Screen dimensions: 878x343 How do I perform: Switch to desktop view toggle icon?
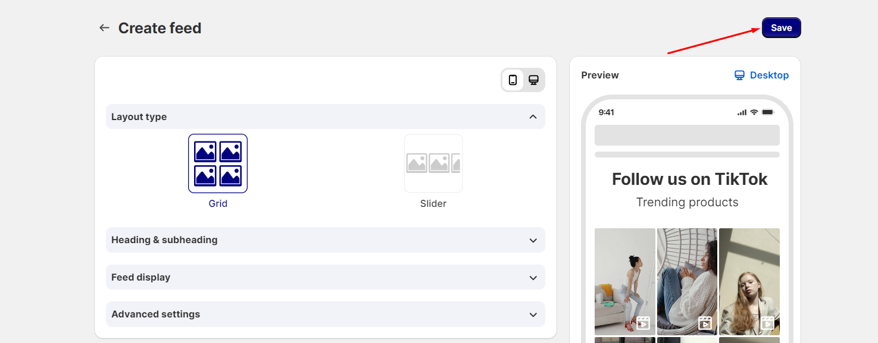pyautogui.click(x=534, y=80)
